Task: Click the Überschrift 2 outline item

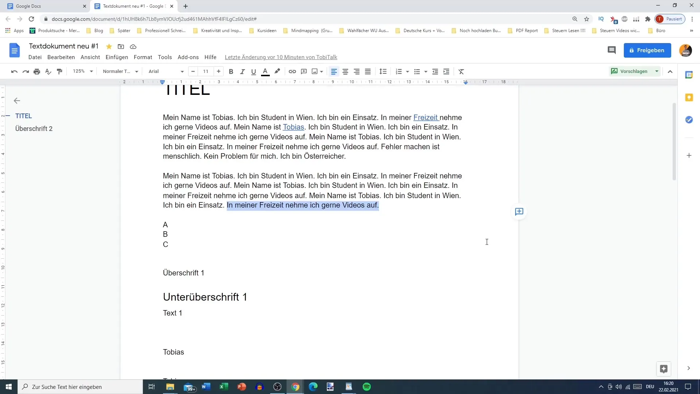Action: [x=34, y=128]
